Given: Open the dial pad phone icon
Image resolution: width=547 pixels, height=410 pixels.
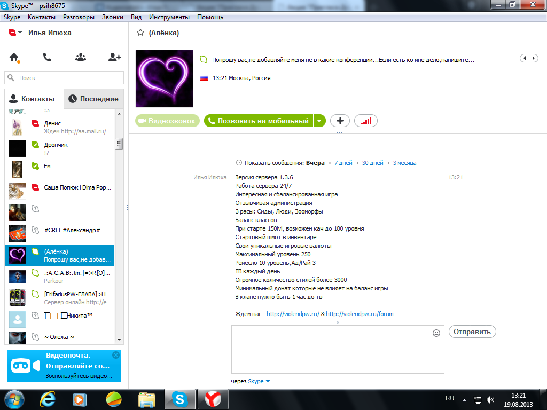Looking at the screenshot, I should pos(47,57).
